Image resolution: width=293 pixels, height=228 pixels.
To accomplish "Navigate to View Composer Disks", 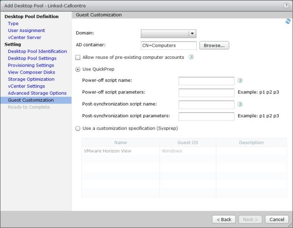I will coord(31,72).
